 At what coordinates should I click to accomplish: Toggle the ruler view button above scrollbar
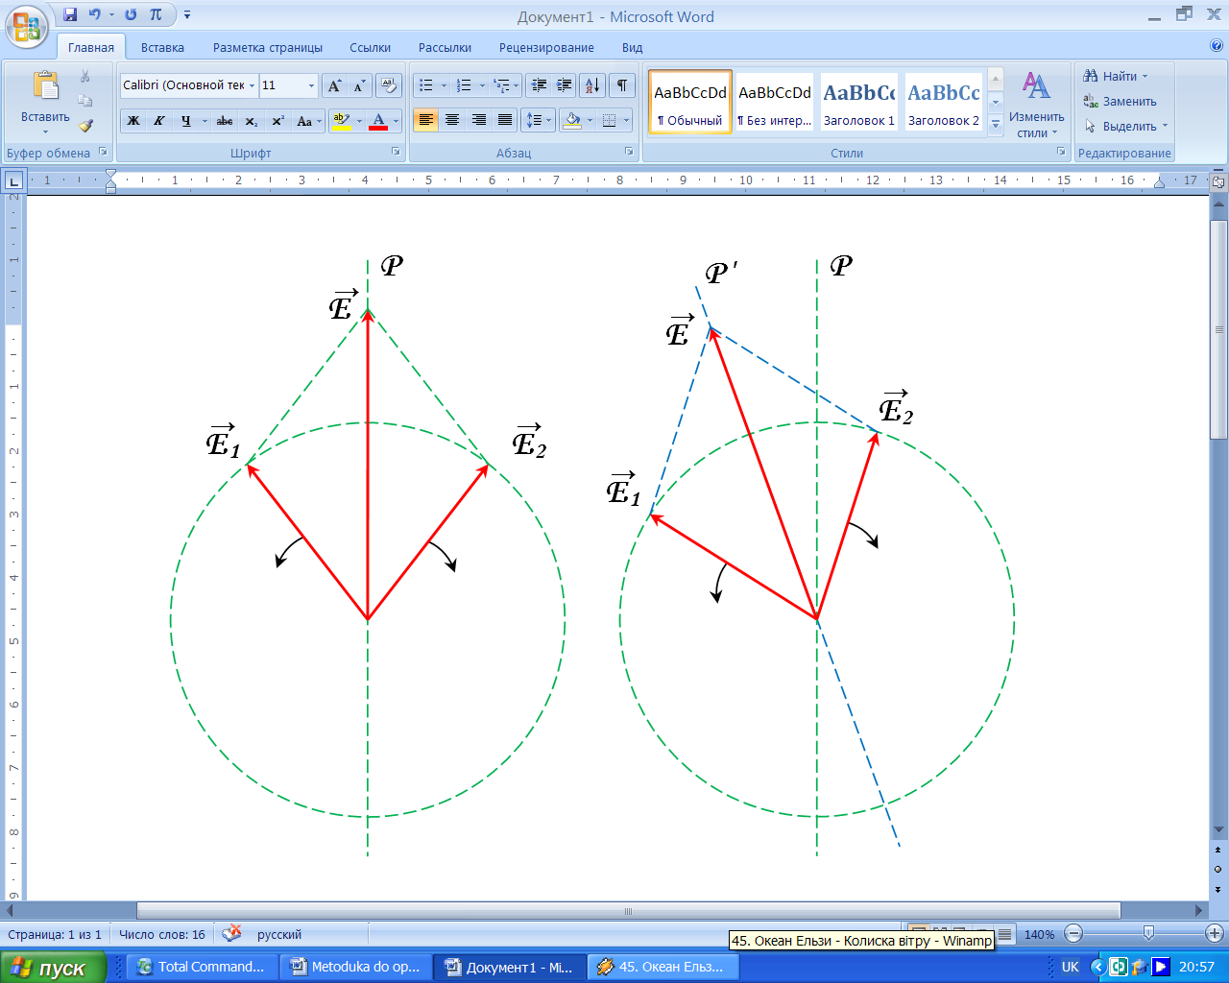coord(1218,180)
